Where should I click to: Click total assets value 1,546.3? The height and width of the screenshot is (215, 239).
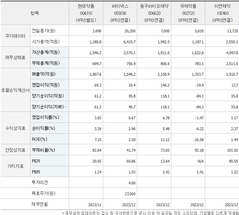point(95,53)
